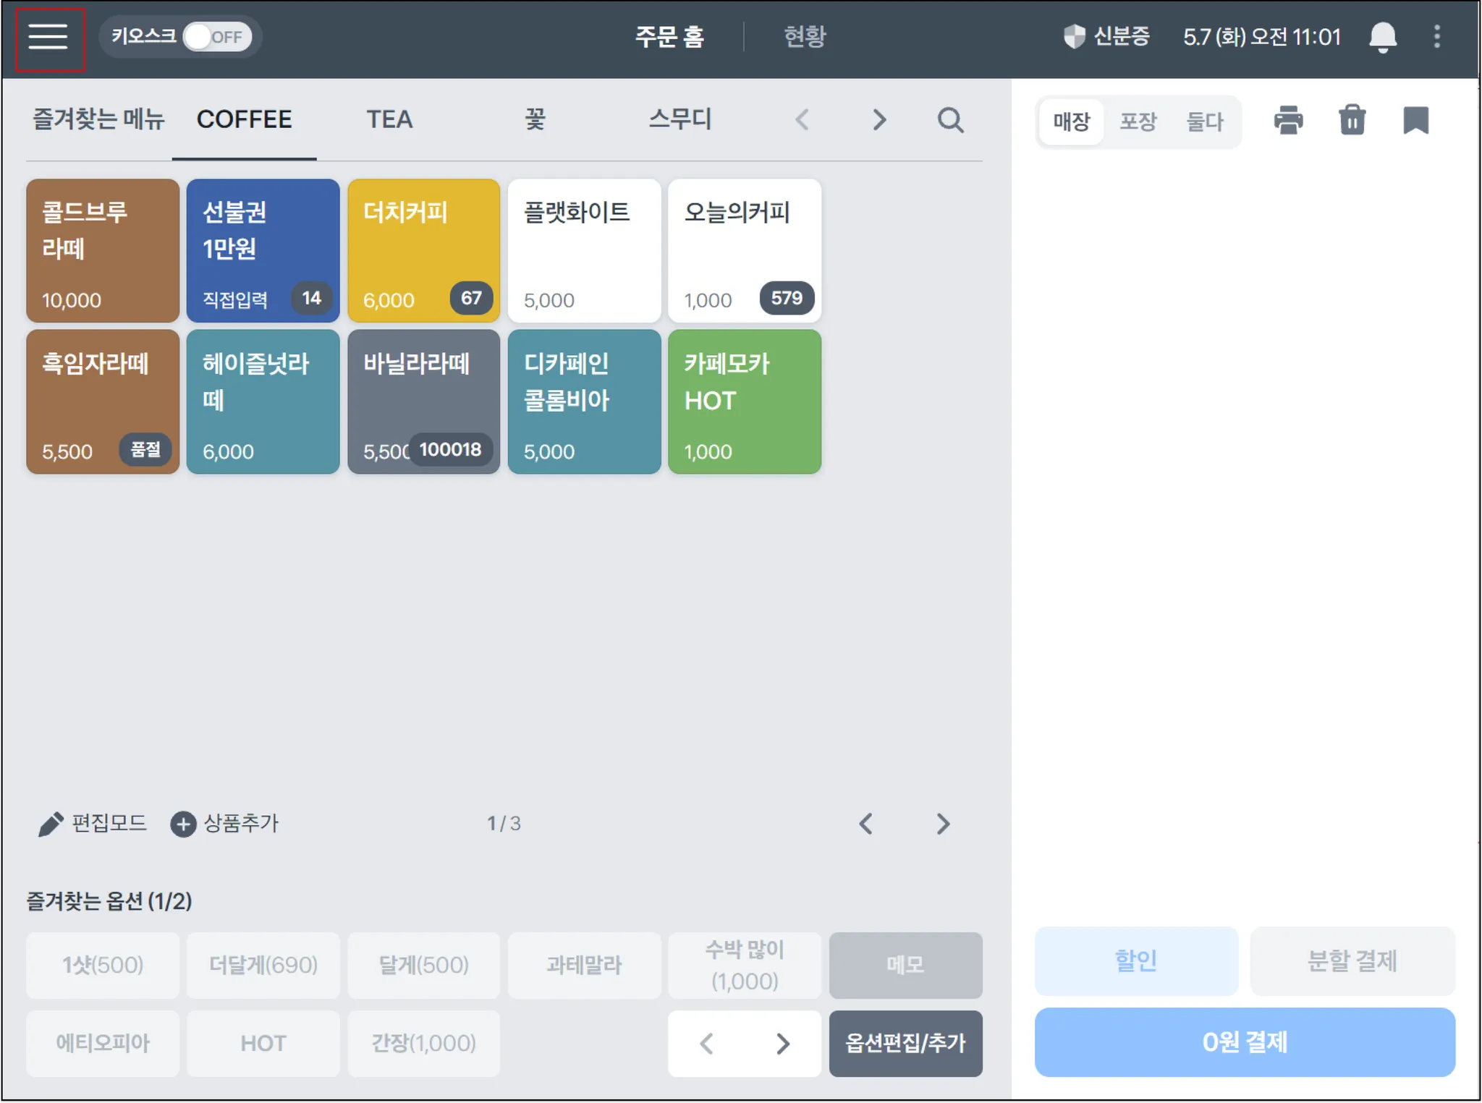Click the 상품추가 plus icon

click(x=183, y=824)
